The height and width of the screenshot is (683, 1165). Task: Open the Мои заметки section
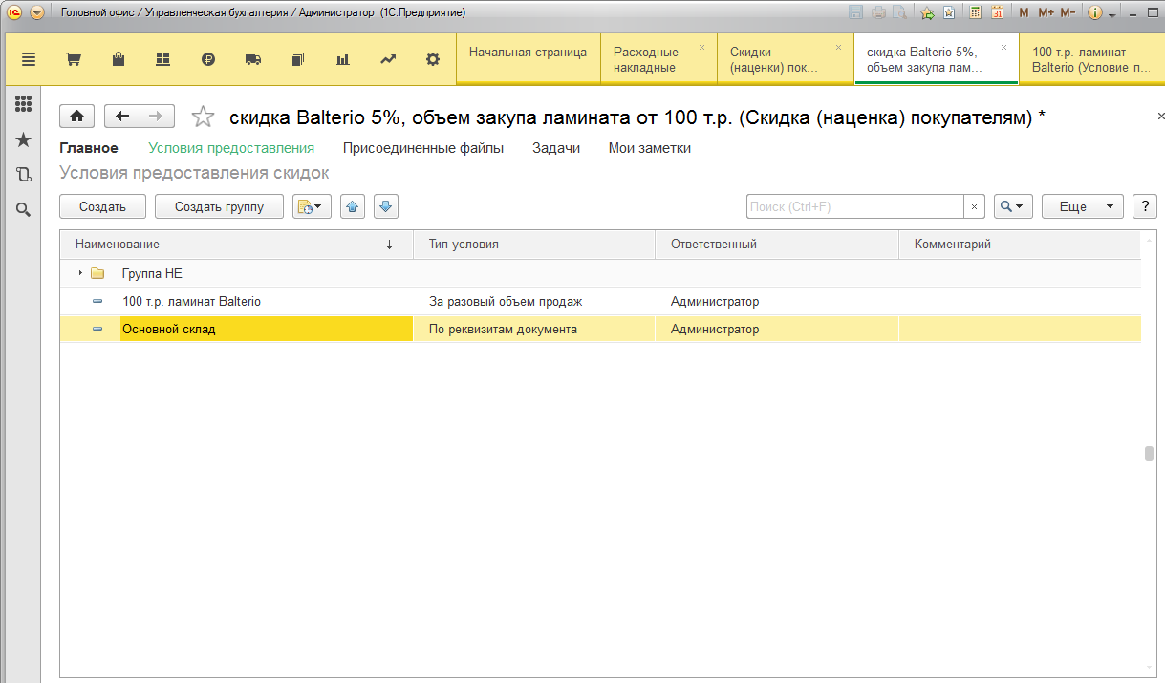pyautogui.click(x=650, y=148)
